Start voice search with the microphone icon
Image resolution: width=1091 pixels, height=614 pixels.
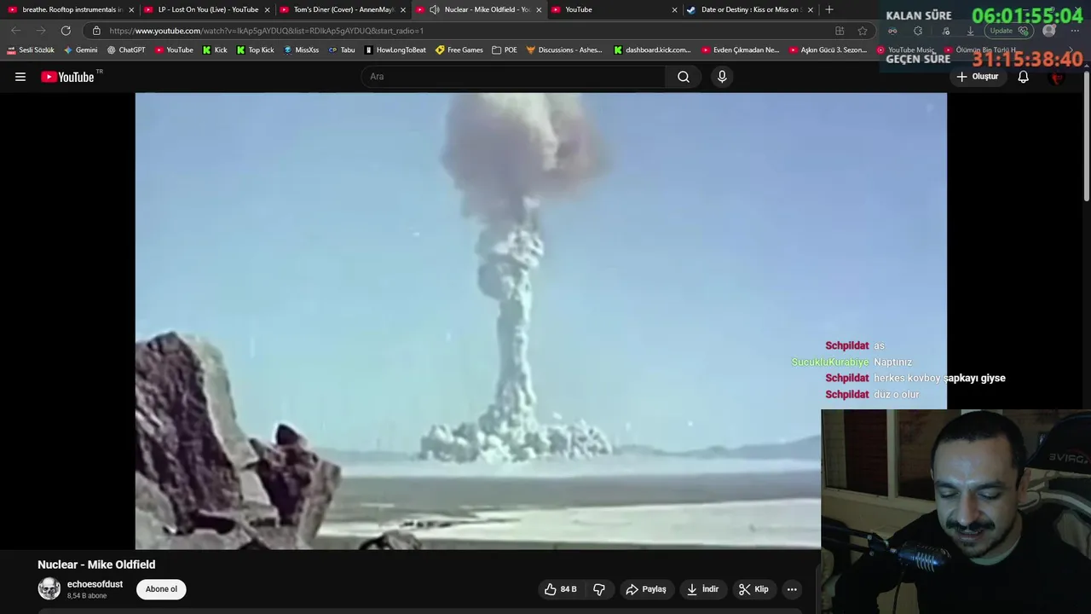pos(722,77)
